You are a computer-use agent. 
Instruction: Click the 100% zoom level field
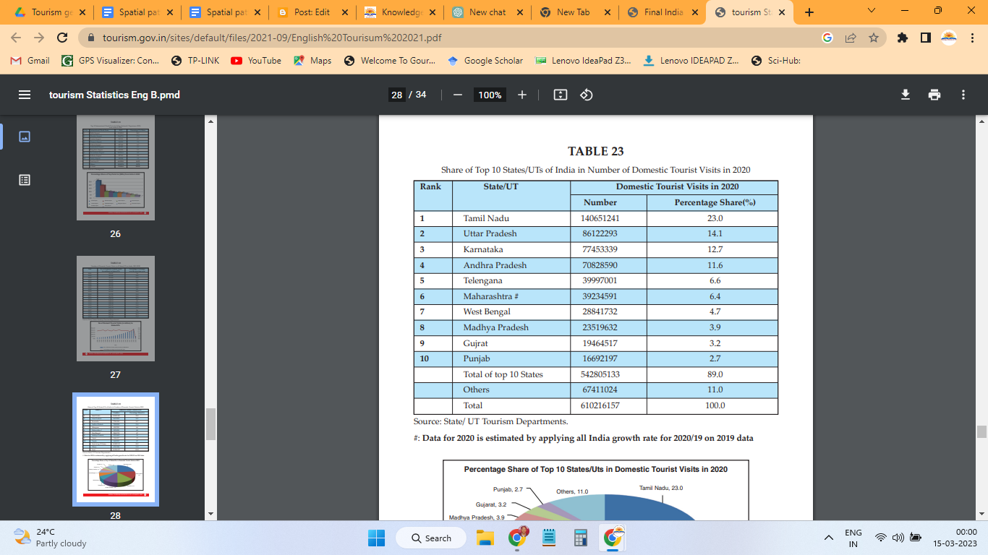490,95
